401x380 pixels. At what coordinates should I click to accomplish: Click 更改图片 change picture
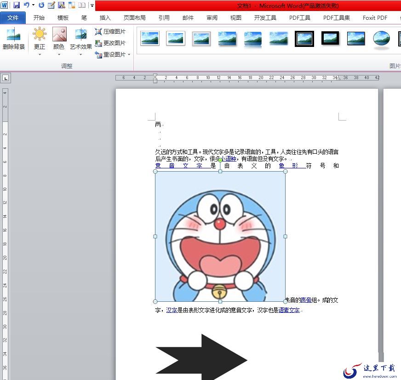(110, 43)
